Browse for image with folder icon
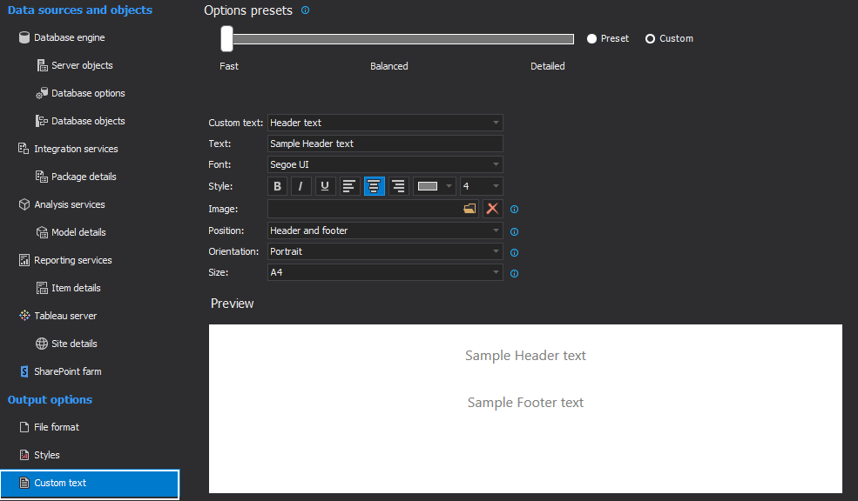This screenshot has height=501, width=858. click(470, 209)
